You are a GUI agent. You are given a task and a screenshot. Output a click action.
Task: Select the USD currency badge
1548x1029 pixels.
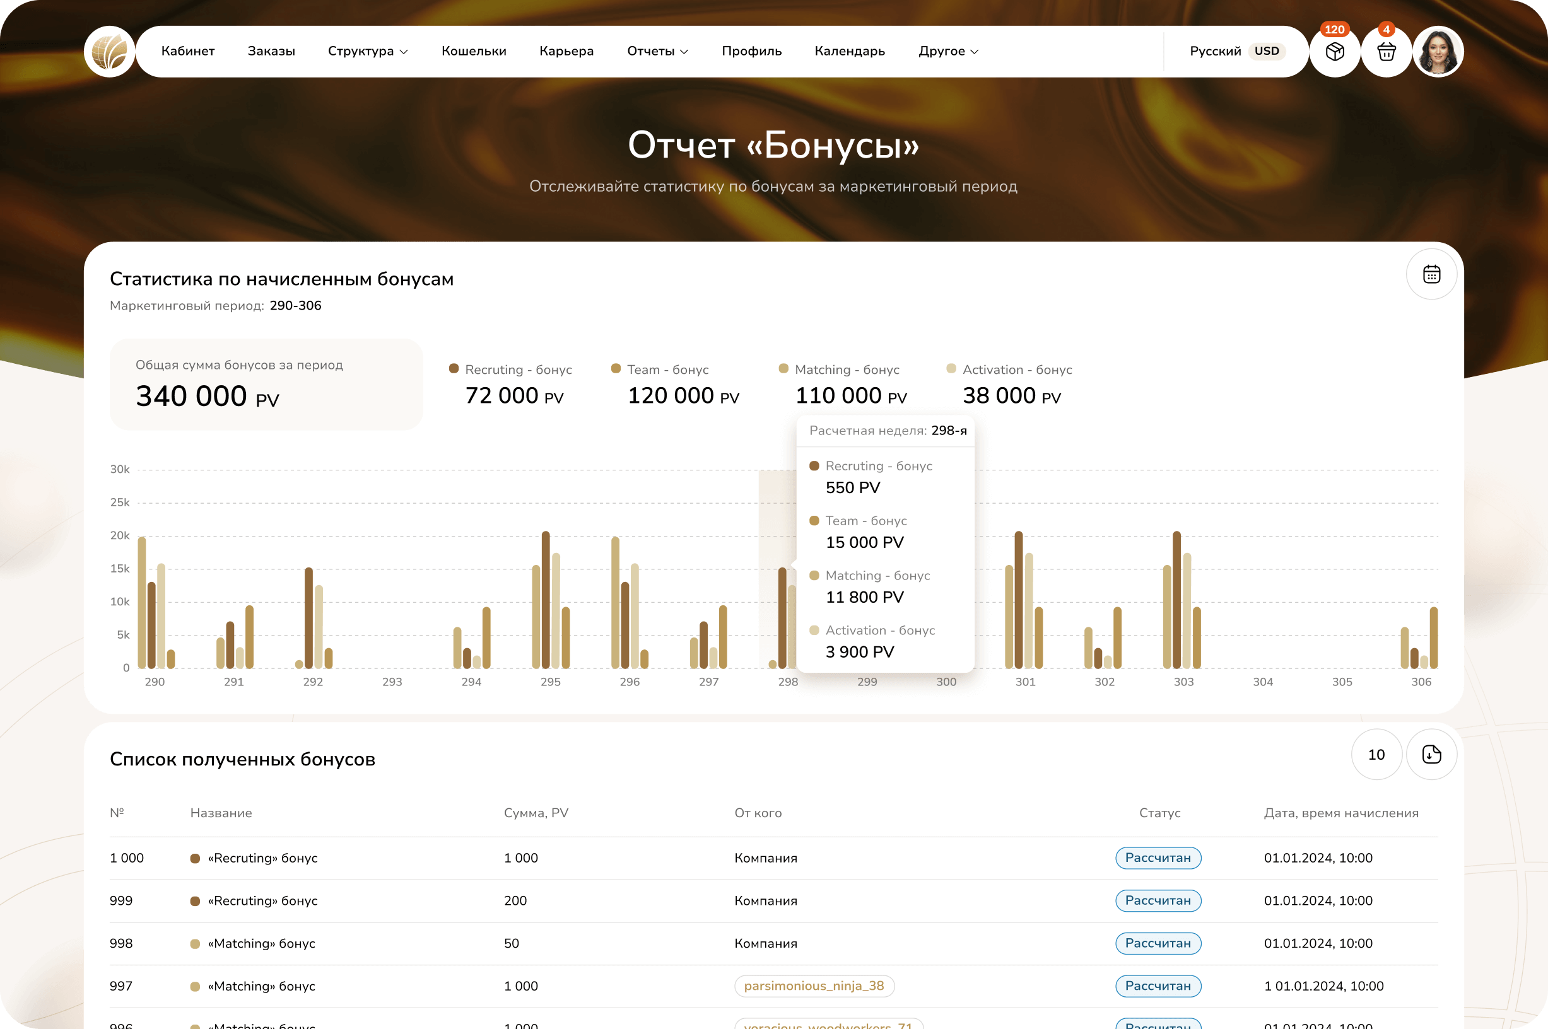point(1267,51)
